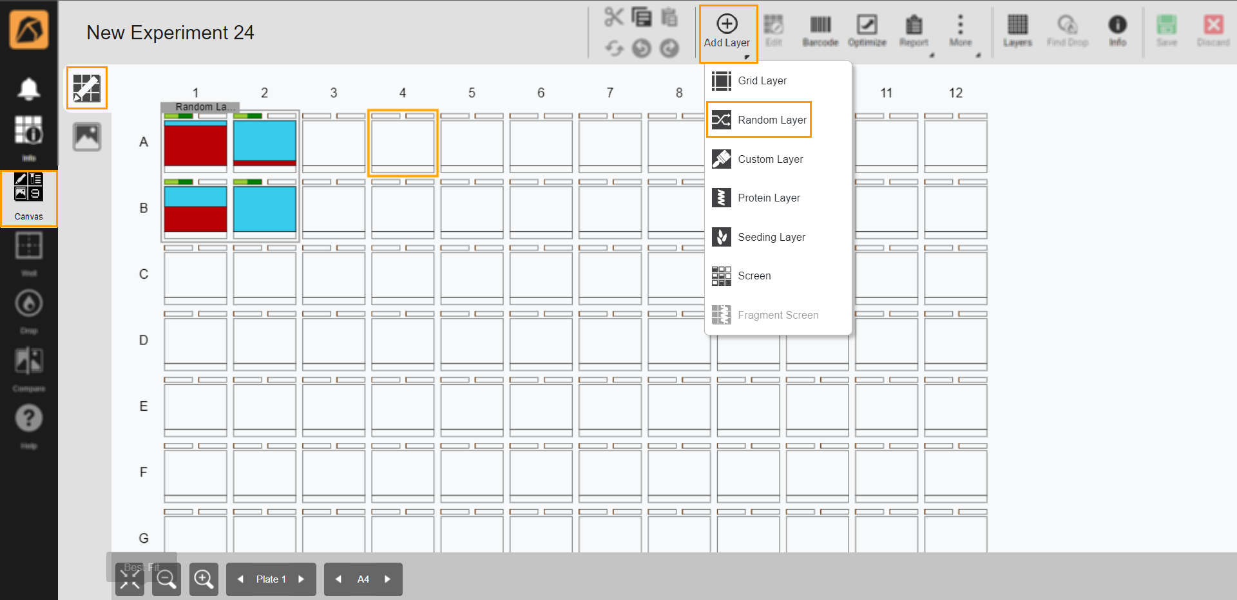This screenshot has width=1237, height=600.
Task: Select the Well view in the sidebar
Action: click(28, 245)
